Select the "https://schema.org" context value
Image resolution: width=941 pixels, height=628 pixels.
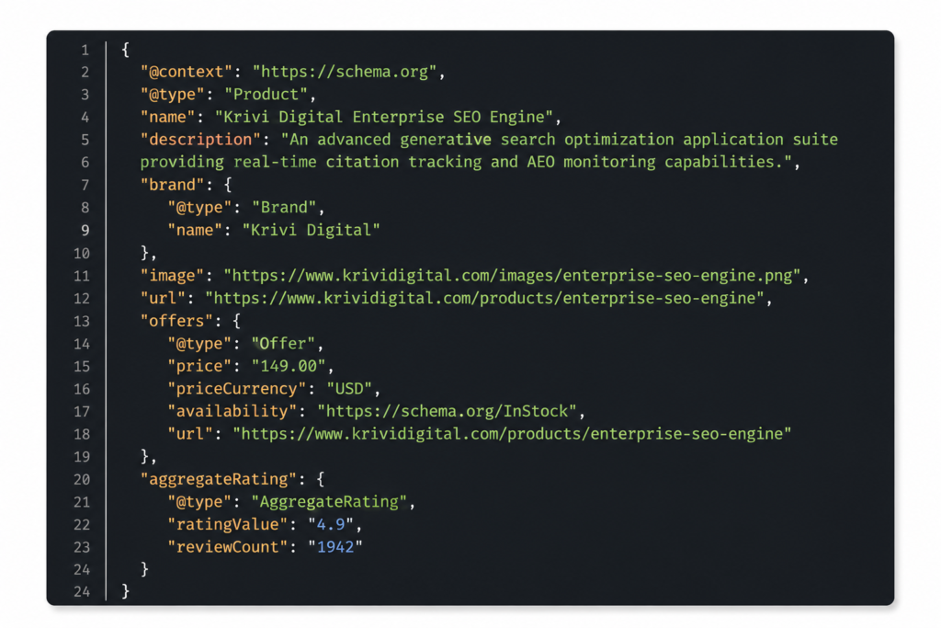point(345,72)
